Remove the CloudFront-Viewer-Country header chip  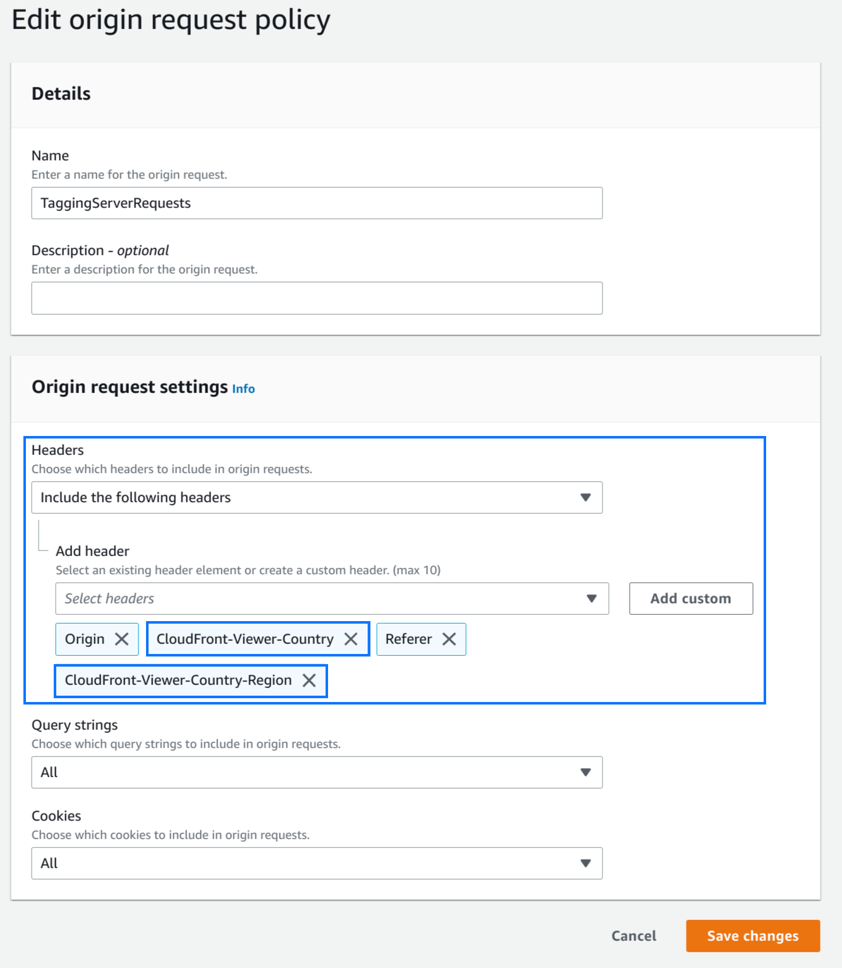coord(351,639)
